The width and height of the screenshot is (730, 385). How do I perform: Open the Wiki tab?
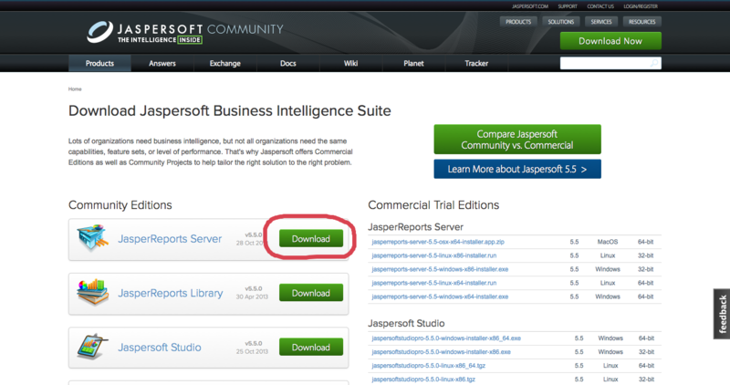click(x=350, y=63)
